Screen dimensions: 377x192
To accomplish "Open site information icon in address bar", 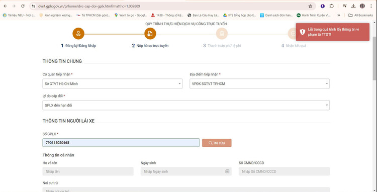I will click(x=34, y=6).
